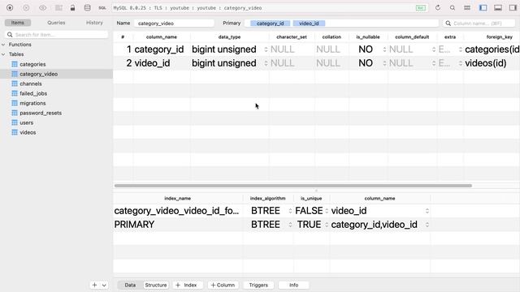Select the category_video table in sidebar
Image resolution: width=520 pixels, height=292 pixels.
56,74
